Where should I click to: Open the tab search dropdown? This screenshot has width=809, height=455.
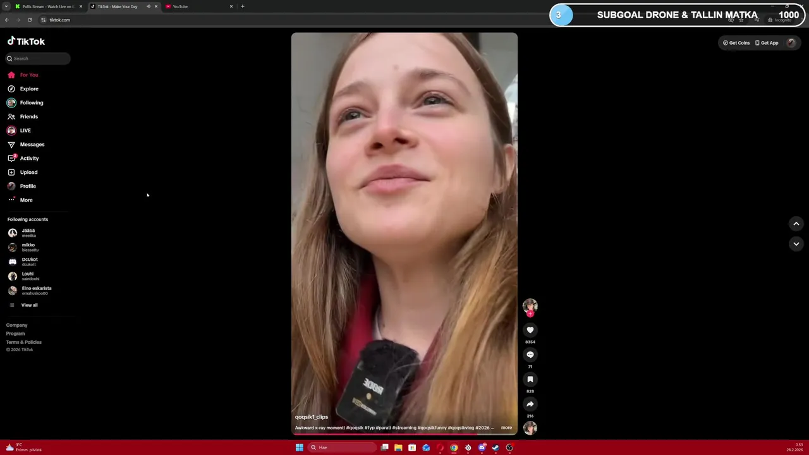click(6, 6)
